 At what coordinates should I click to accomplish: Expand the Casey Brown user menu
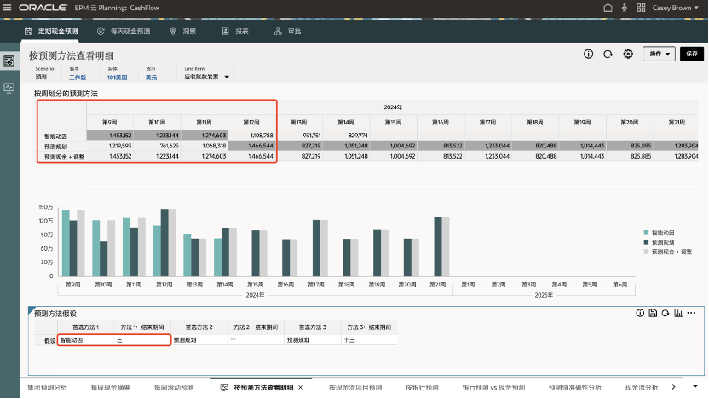click(676, 7)
